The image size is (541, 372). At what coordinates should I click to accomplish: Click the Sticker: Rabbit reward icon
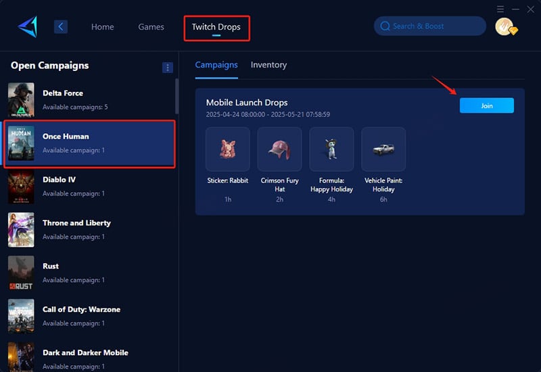[228, 149]
